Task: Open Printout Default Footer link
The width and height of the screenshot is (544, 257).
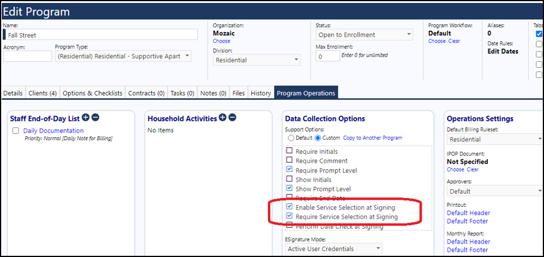Action: [467, 221]
